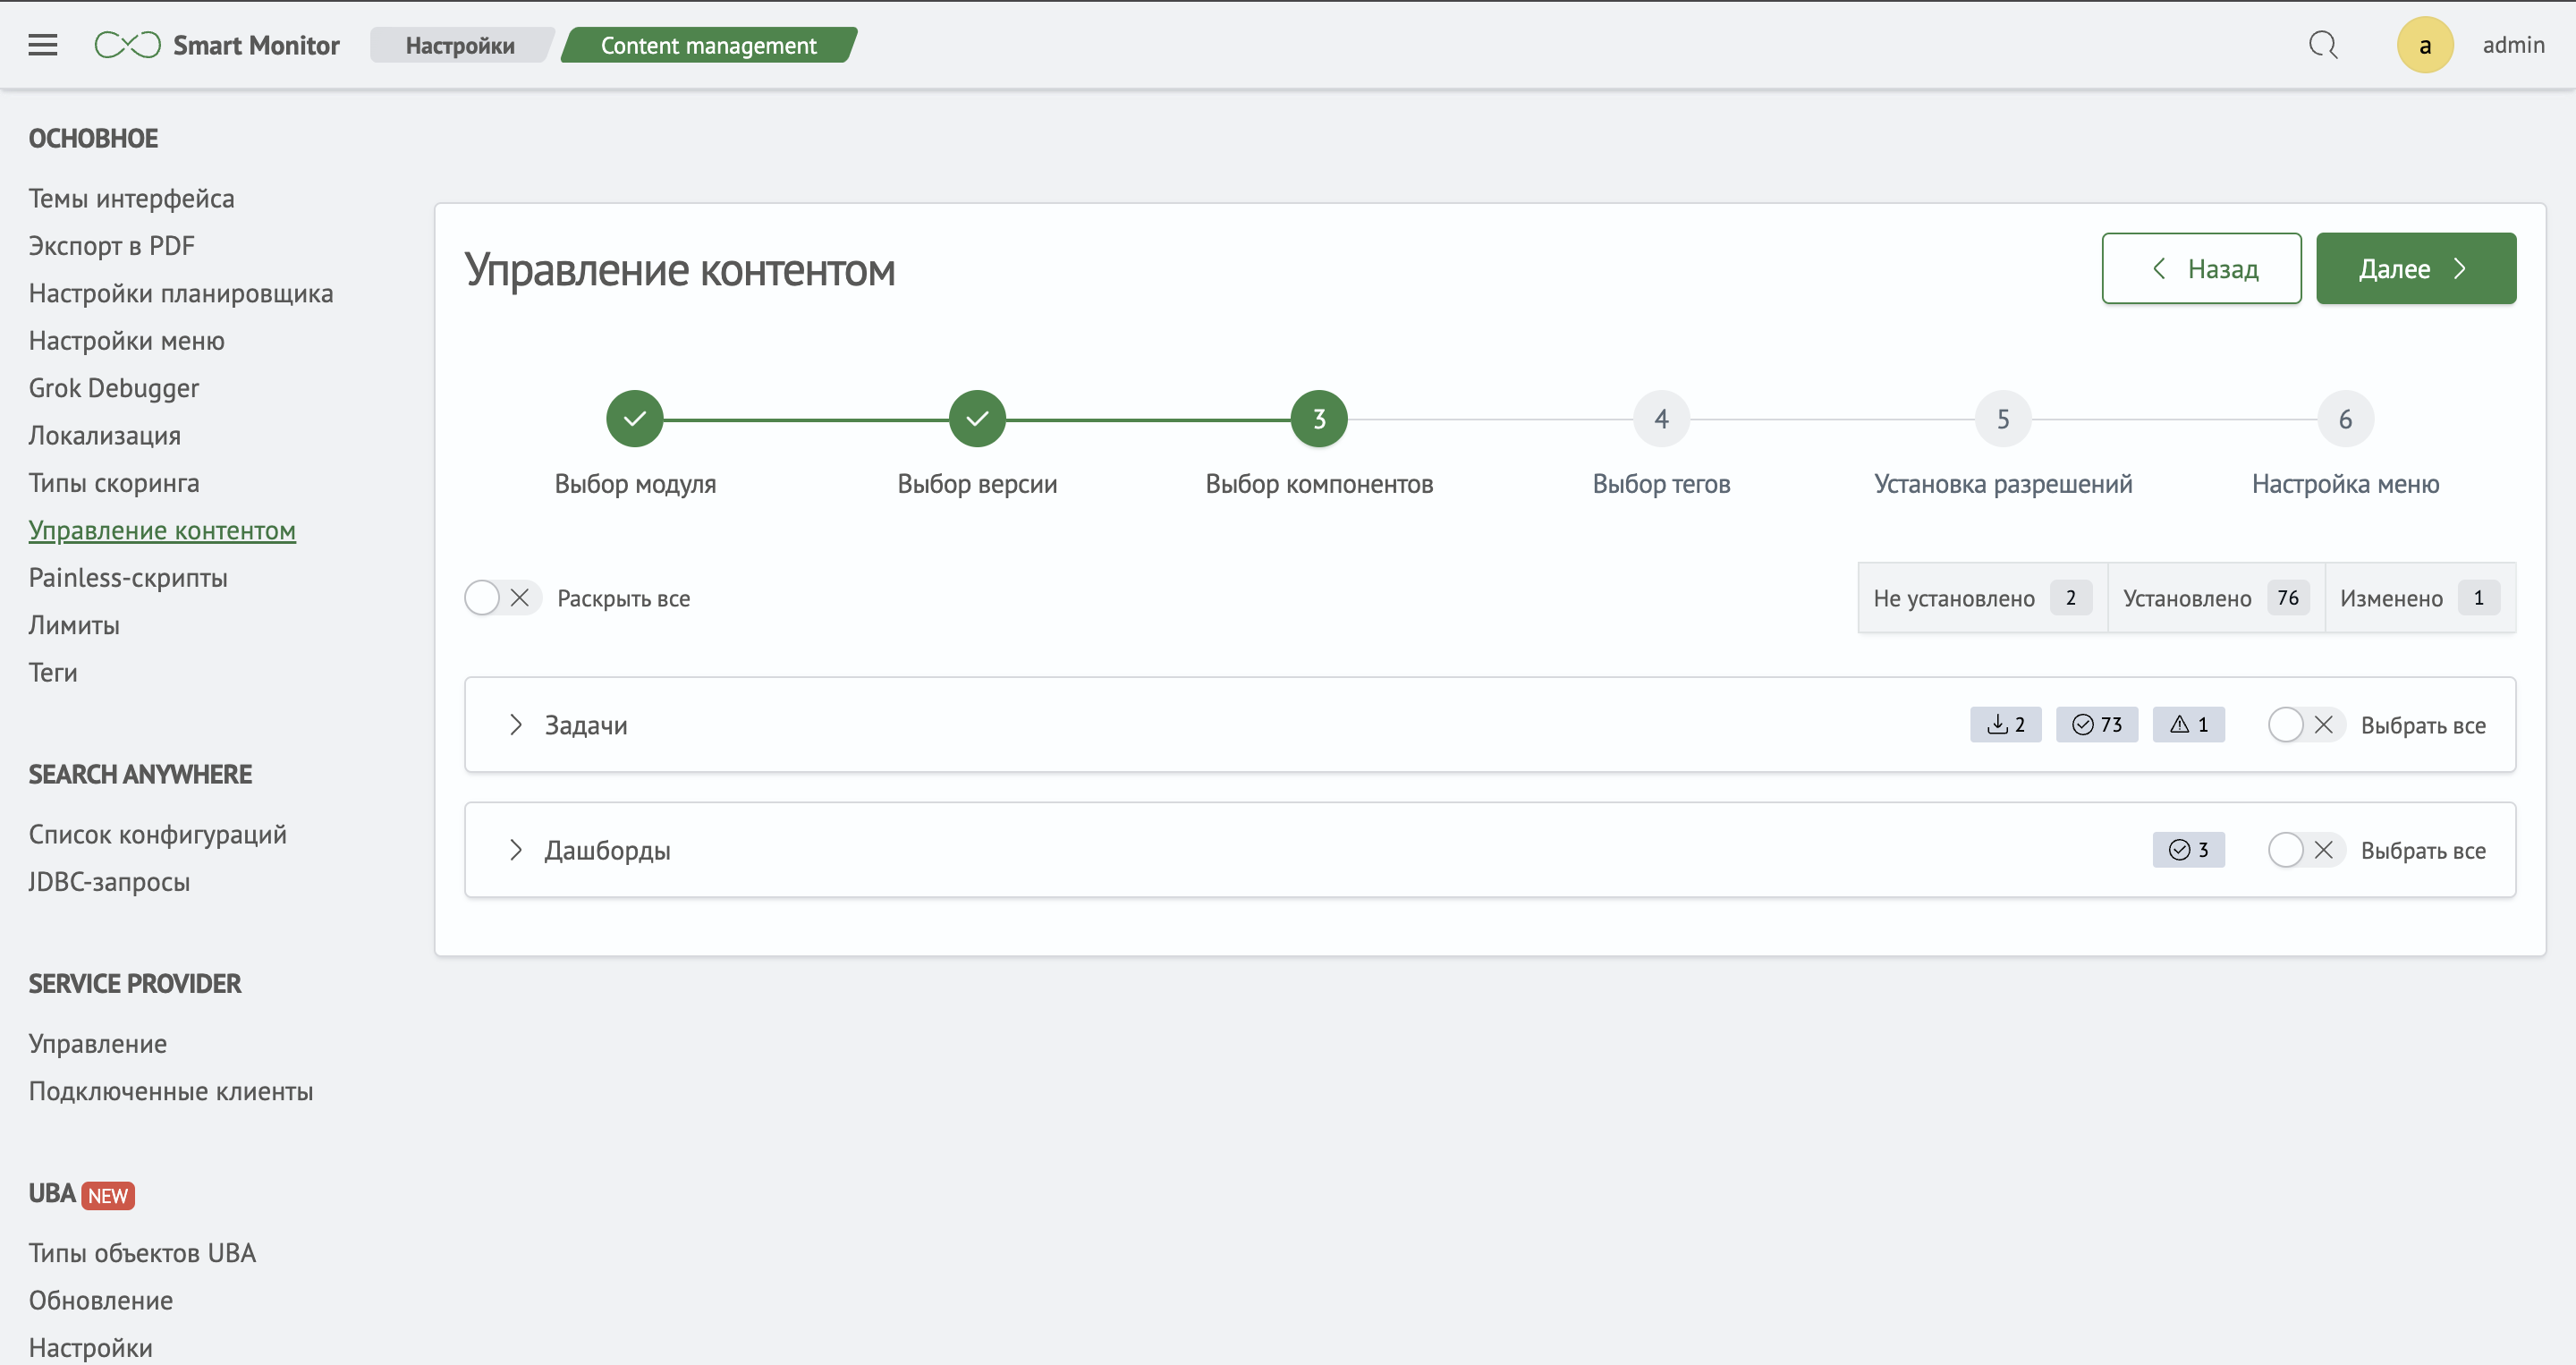Open Настройки меню in sidebar

[x=126, y=341]
